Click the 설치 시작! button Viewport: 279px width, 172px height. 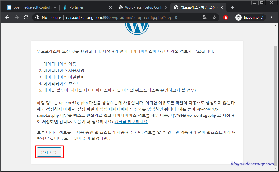point(49,152)
